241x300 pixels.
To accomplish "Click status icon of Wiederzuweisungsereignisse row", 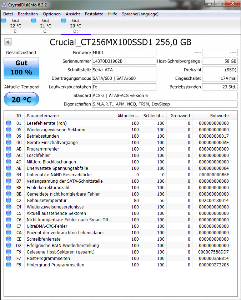I will 9,207.
